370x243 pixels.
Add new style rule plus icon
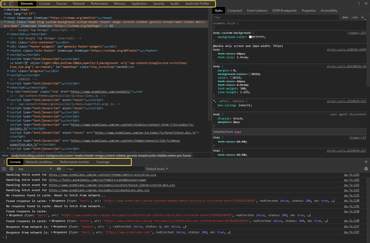click(x=363, y=17)
